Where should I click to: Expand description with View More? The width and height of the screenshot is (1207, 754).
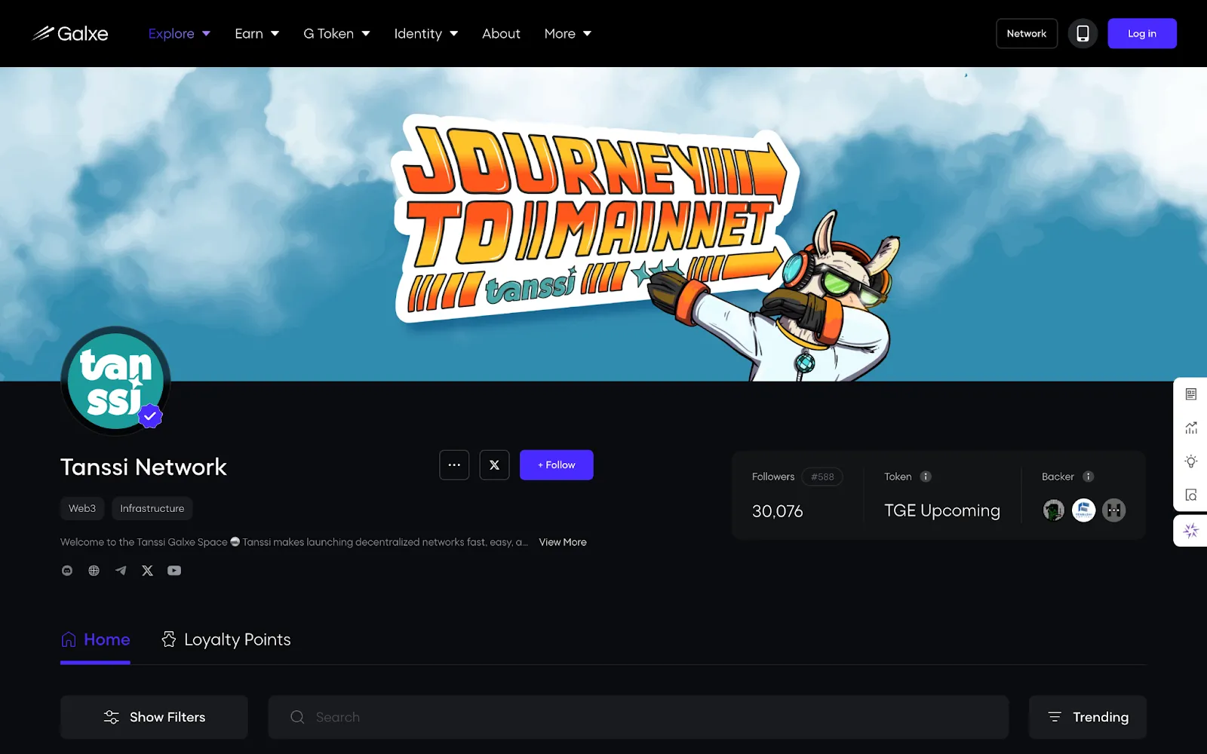click(563, 542)
